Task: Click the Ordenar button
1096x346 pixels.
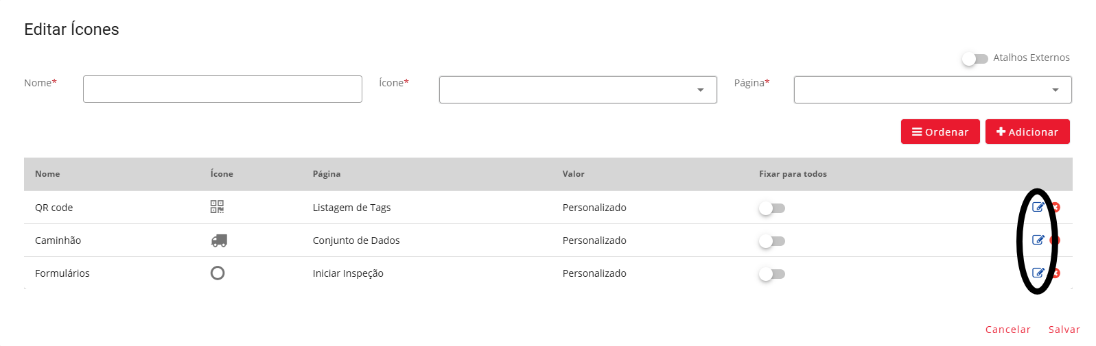Action: pos(940,132)
